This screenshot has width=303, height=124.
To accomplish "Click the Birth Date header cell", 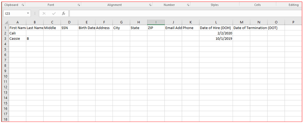I will click(x=87, y=28).
